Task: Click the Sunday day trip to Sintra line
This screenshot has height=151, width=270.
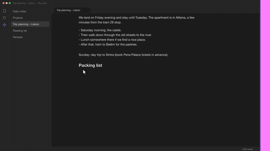Action: pyautogui.click(x=123, y=55)
